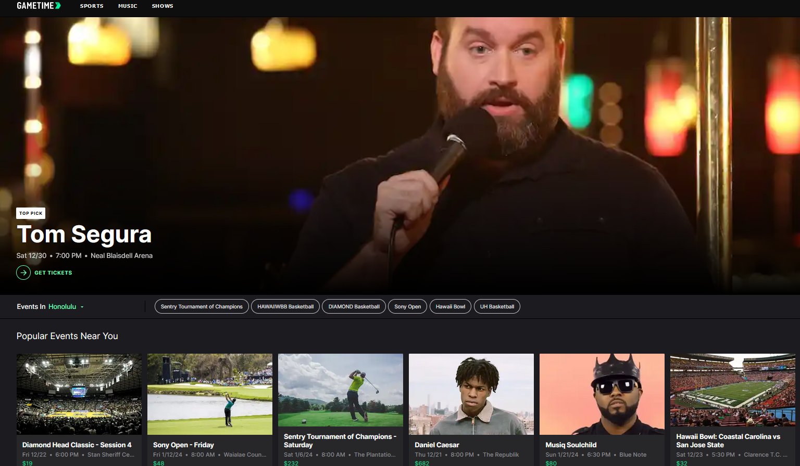Expand the Honolulu location dropdown
Screen dimensions: 800x466
[66, 307]
